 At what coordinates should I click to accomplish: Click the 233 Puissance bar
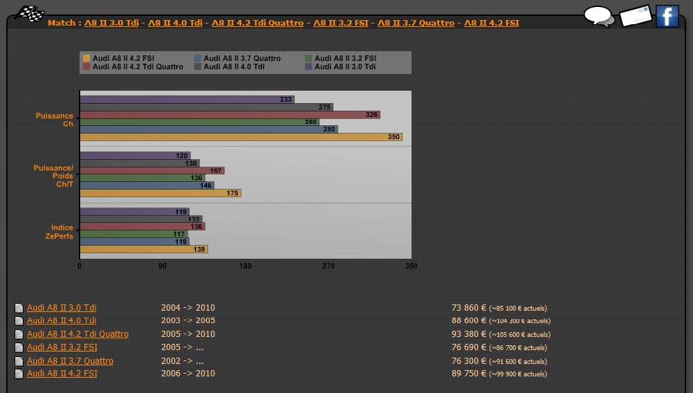(x=187, y=100)
